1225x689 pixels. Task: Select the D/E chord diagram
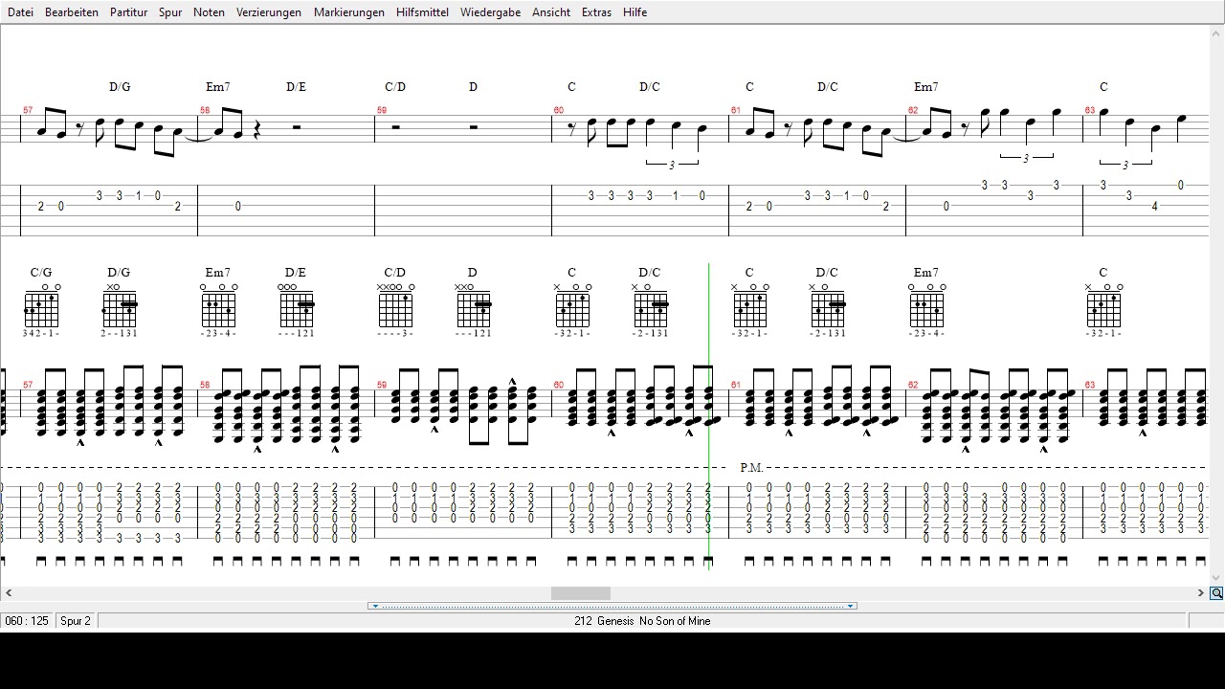click(x=297, y=306)
